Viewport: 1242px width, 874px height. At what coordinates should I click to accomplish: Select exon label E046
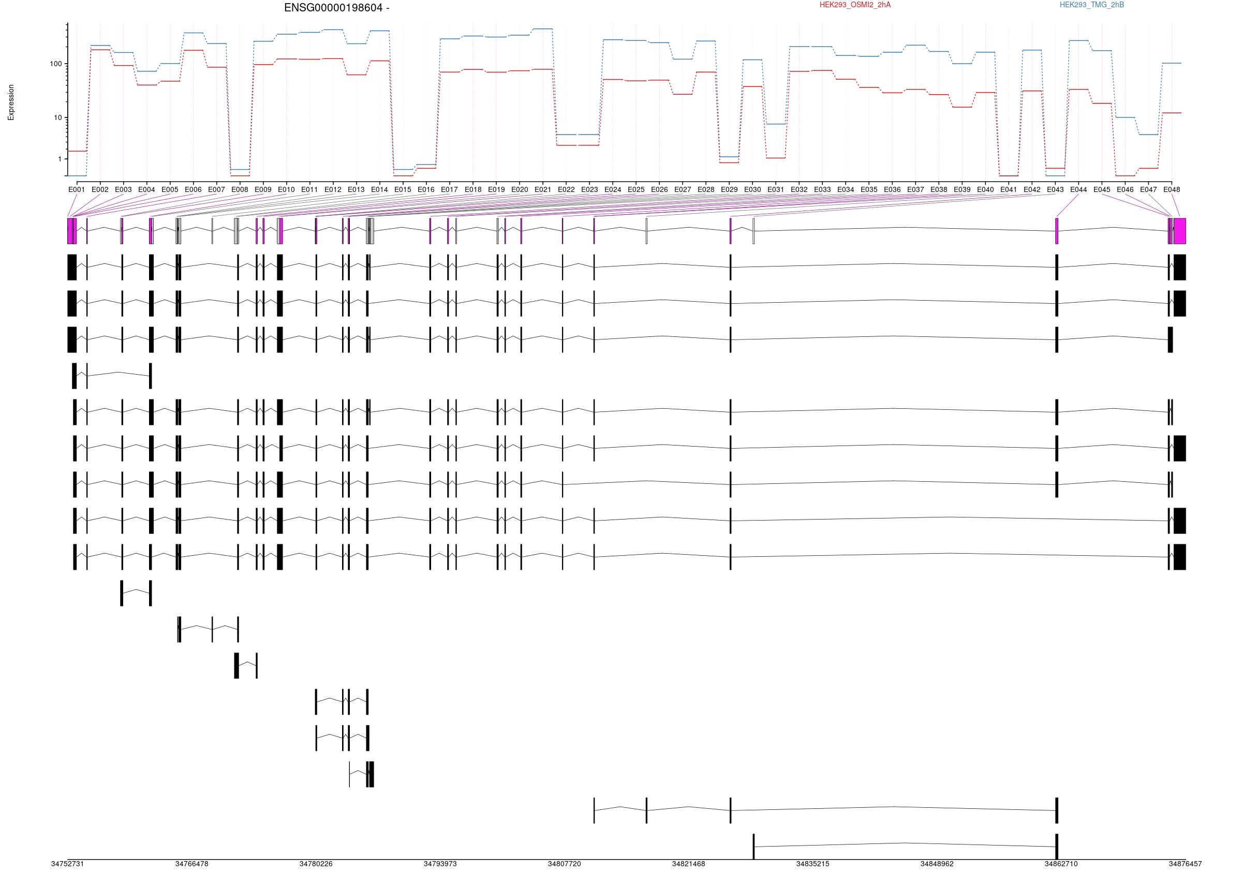pos(1125,190)
